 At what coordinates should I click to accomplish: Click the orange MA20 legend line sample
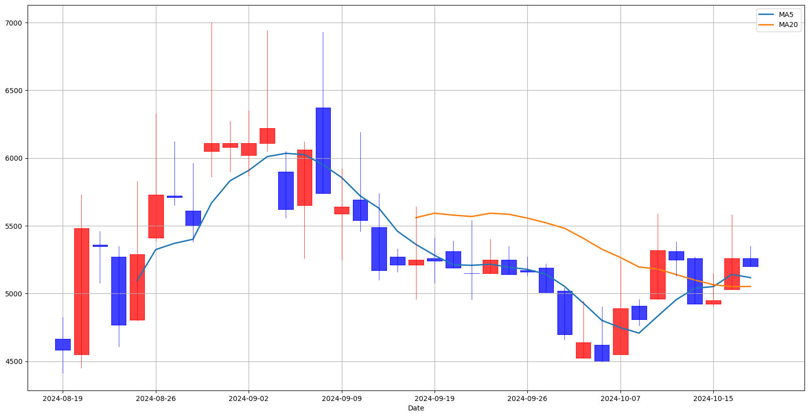pos(767,25)
